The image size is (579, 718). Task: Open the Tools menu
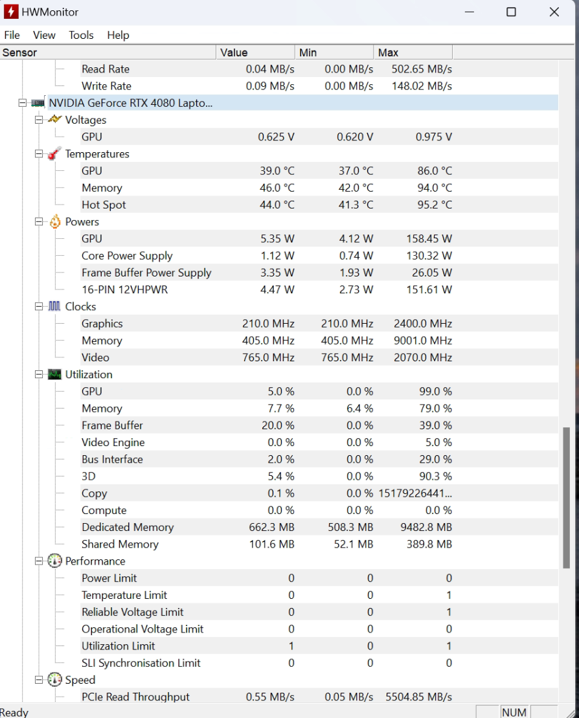(x=81, y=35)
